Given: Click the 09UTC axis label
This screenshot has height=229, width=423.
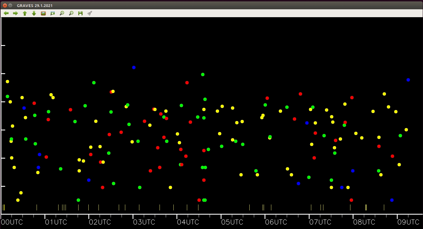Looking at the screenshot, I should pyautogui.click(x=408, y=222).
